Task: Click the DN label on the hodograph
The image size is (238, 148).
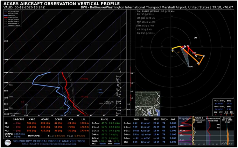Action: [199, 58]
